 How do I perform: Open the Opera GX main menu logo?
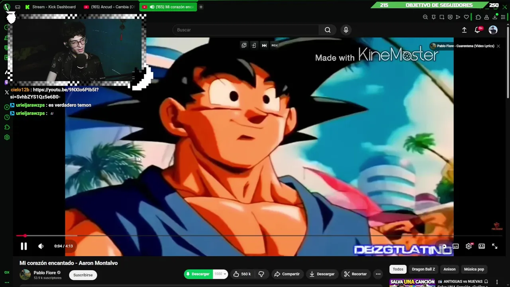[x=7, y=7]
